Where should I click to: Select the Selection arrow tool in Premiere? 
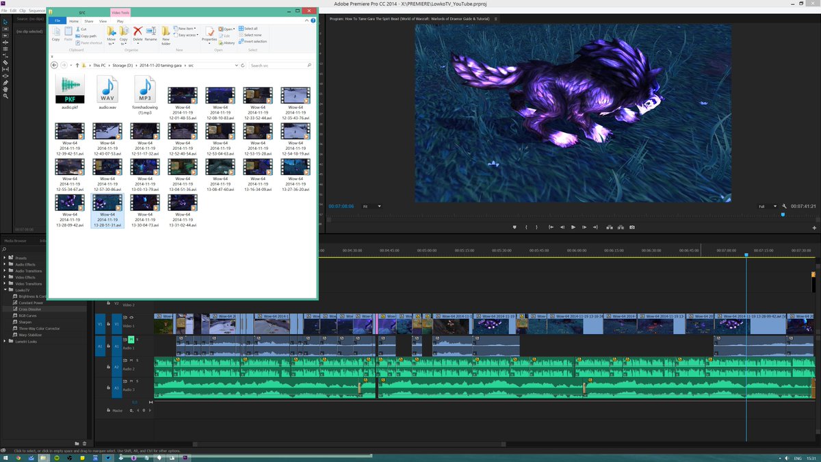click(x=5, y=22)
